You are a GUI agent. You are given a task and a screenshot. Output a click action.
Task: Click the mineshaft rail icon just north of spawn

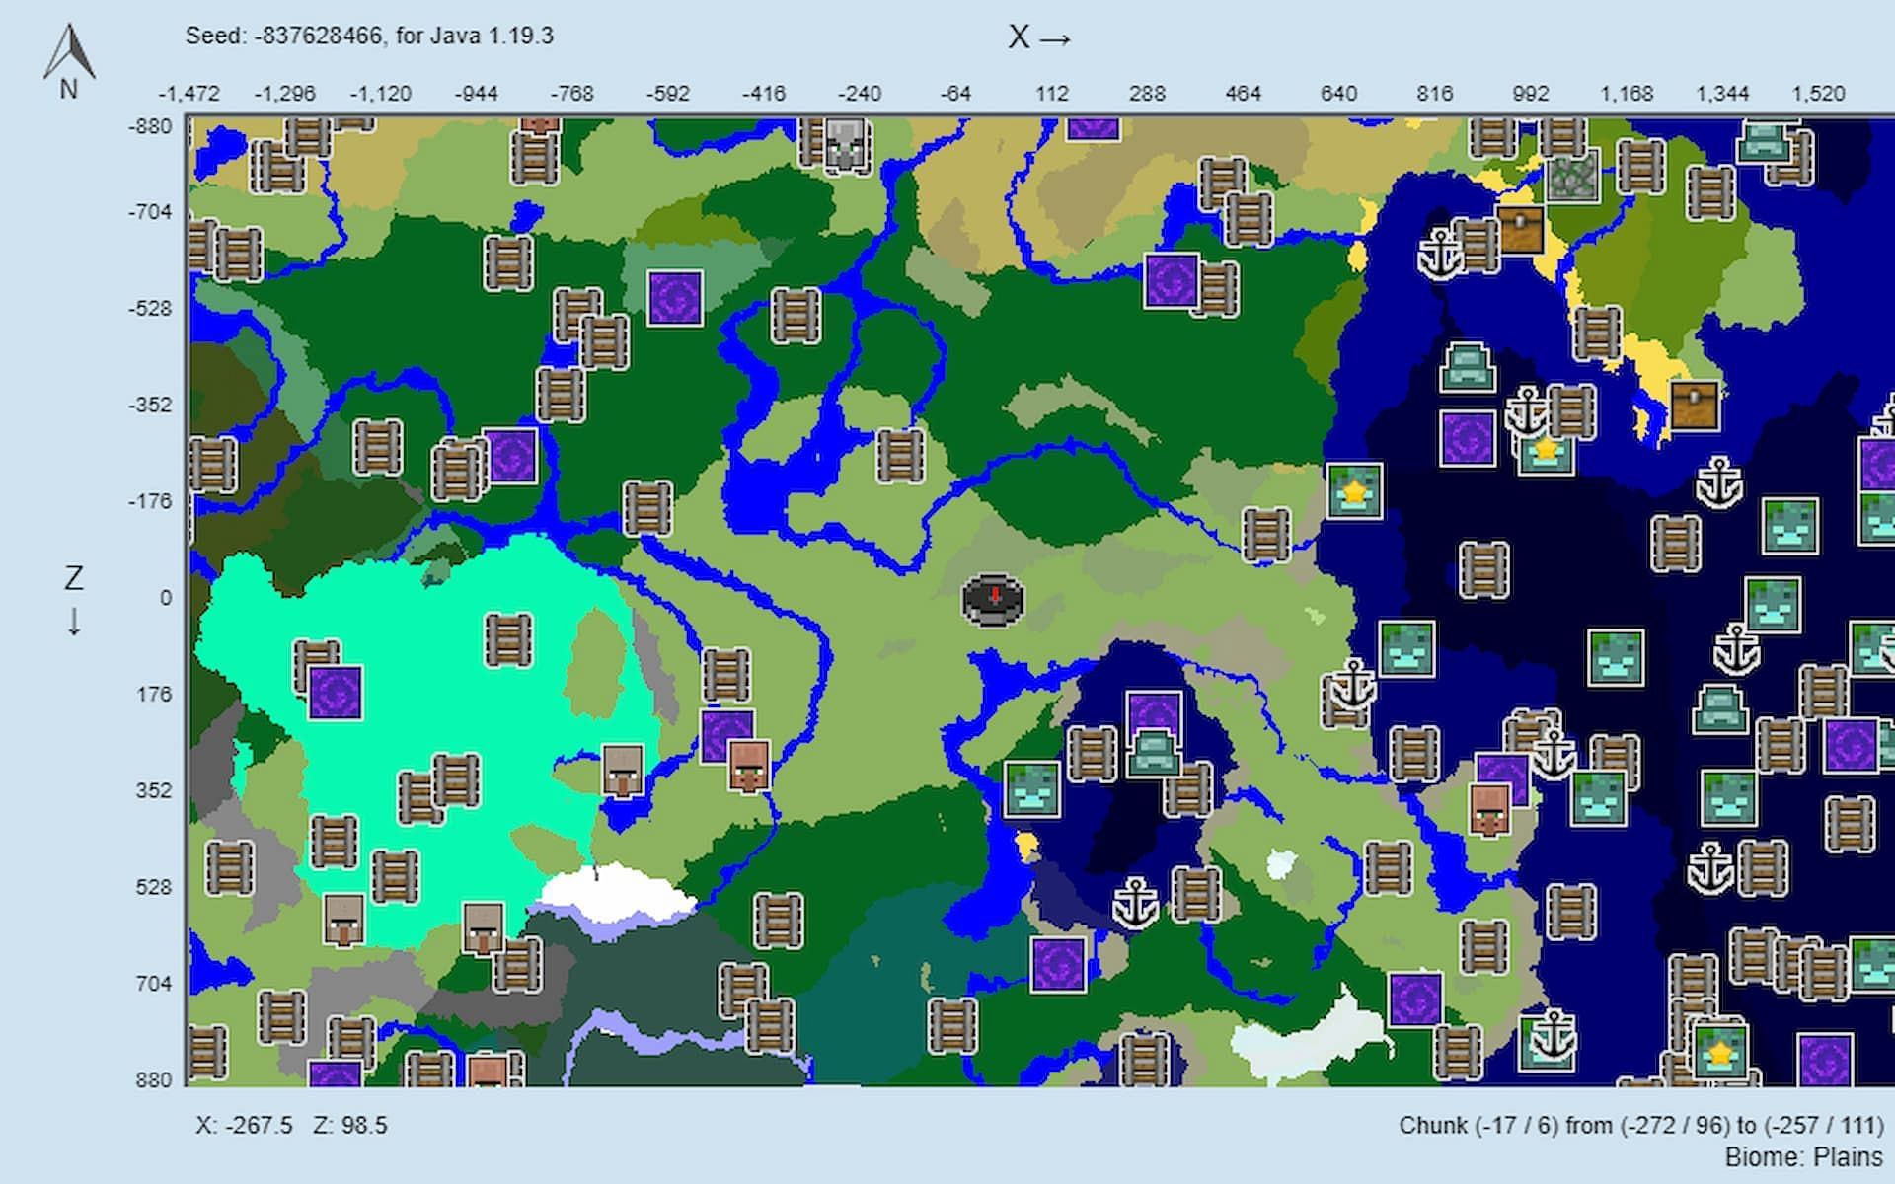900,456
